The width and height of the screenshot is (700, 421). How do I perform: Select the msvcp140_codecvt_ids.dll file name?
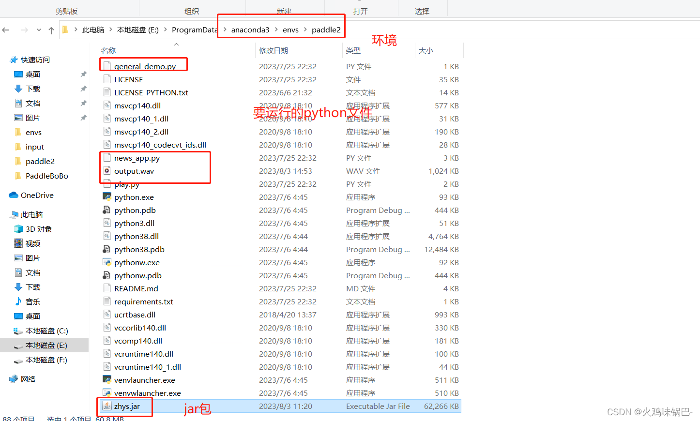point(160,145)
